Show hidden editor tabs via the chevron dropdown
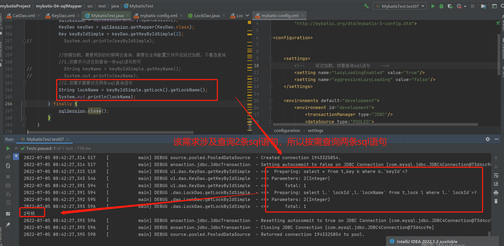The image size is (504, 246). [247, 15]
